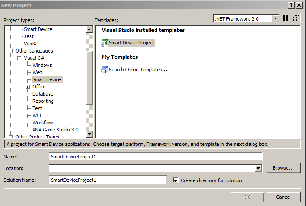Select WCF project type
306x206 pixels.
point(38,116)
